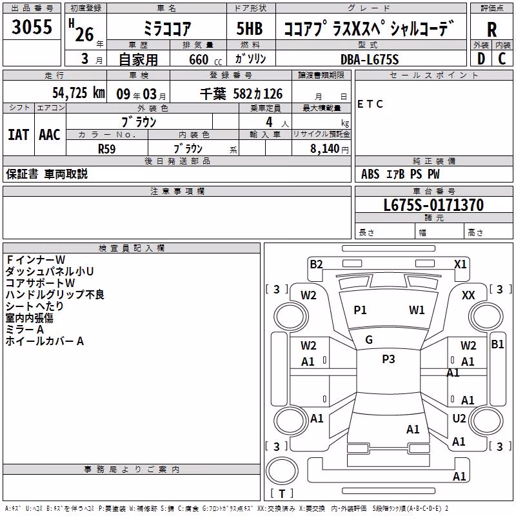Click the U2 dent mark
The width and height of the screenshot is (516, 516).
tap(459, 419)
